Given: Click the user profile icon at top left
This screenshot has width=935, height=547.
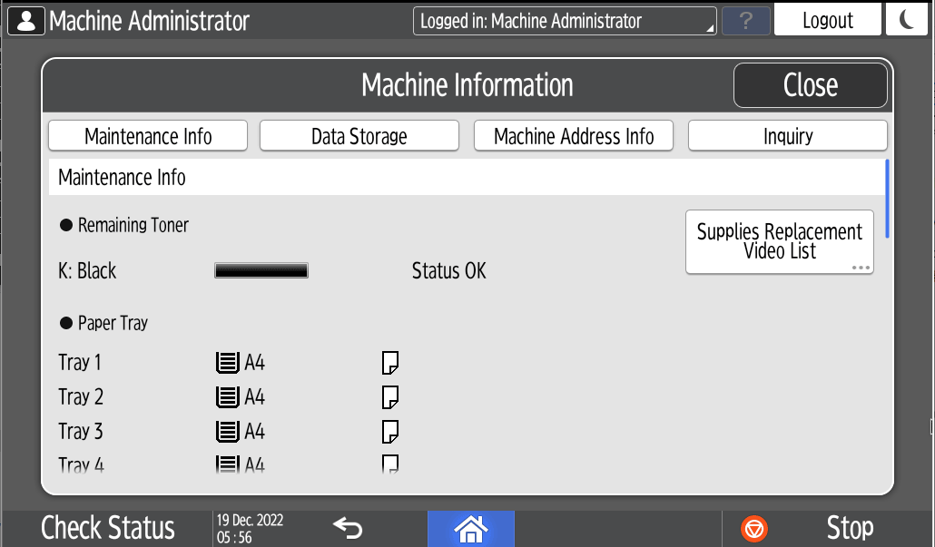Looking at the screenshot, I should point(25,20).
